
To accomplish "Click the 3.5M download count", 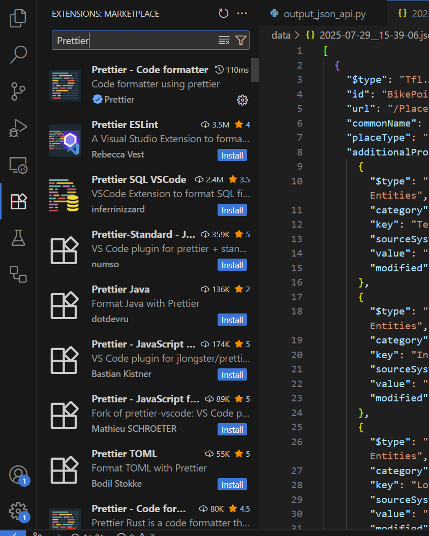I will click(x=215, y=125).
